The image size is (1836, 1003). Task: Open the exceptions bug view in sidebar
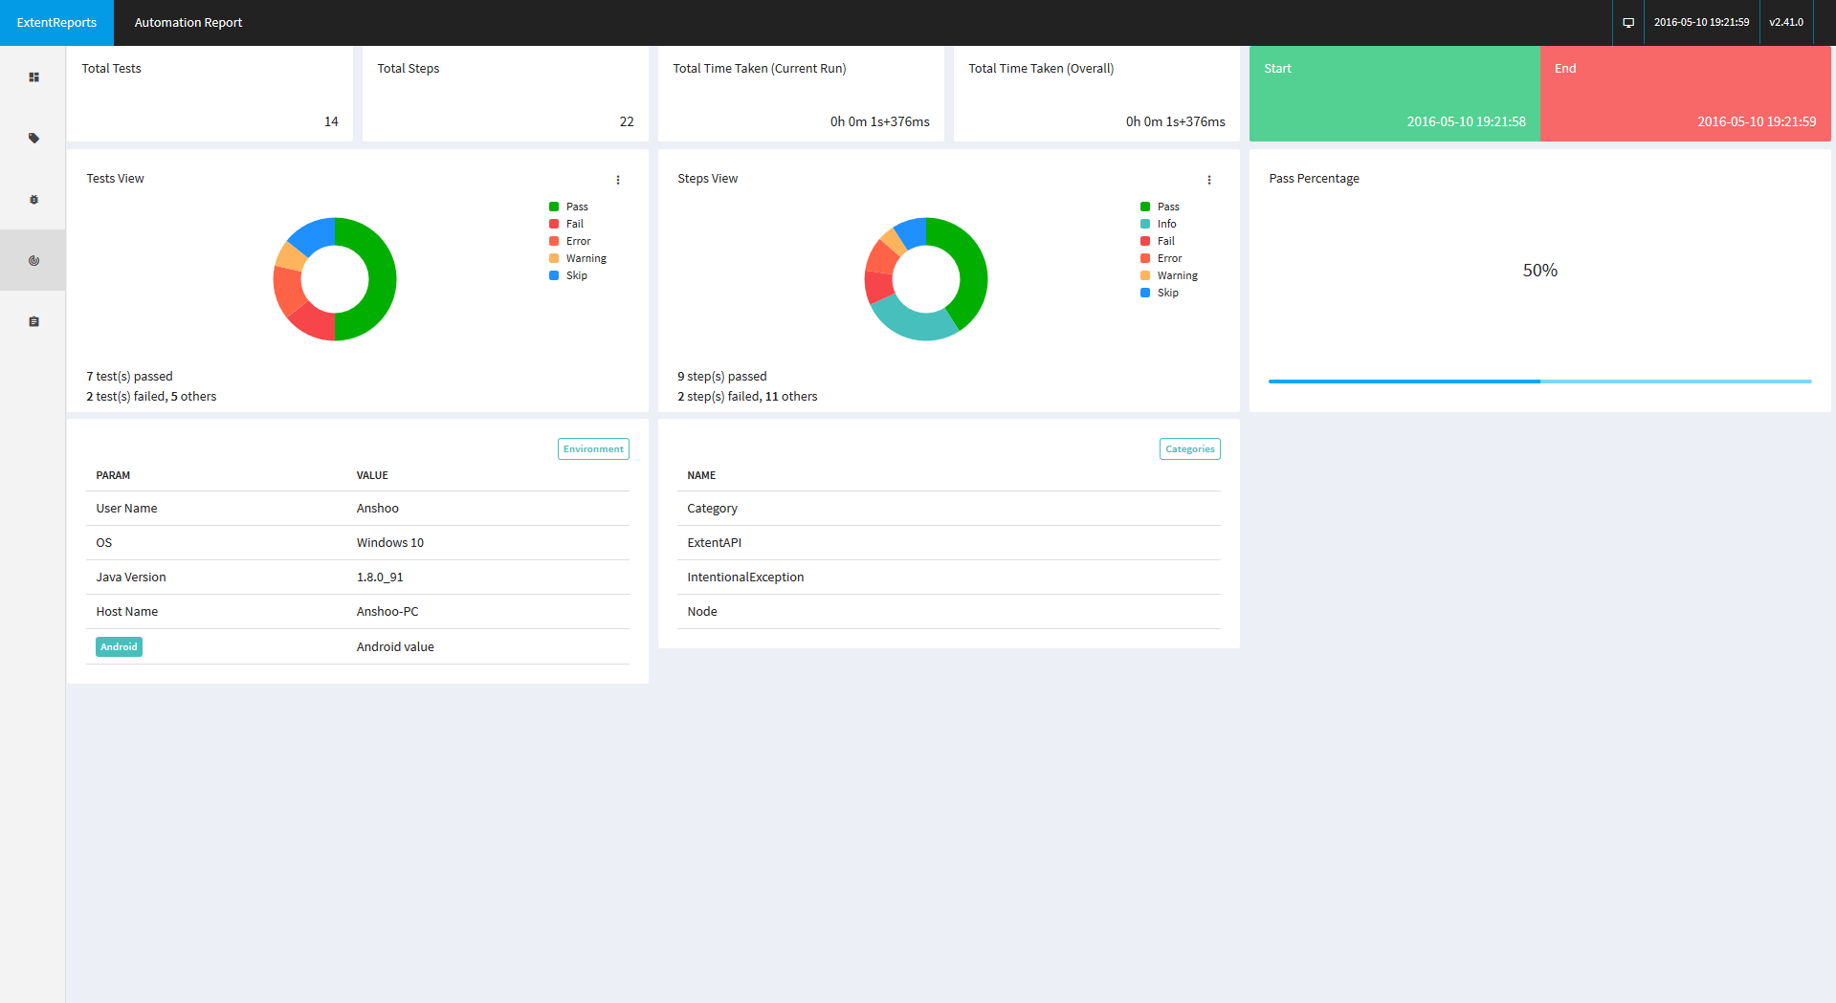(33, 200)
